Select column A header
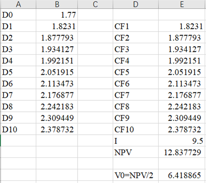 tap(19, 4)
